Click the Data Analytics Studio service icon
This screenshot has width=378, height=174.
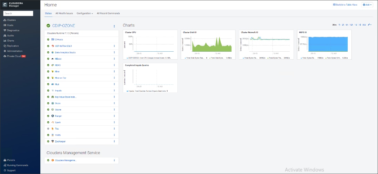(52, 52)
